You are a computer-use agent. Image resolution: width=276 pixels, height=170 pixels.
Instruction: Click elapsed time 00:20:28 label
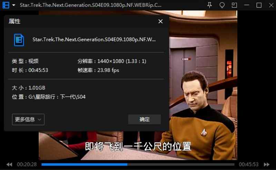[27, 164]
